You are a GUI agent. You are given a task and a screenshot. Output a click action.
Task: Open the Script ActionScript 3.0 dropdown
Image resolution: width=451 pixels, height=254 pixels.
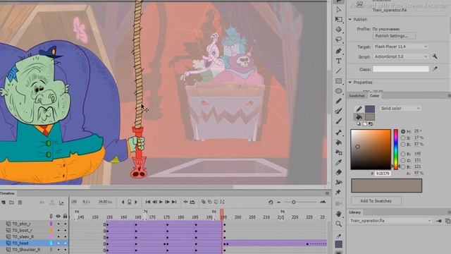[x=401, y=56]
